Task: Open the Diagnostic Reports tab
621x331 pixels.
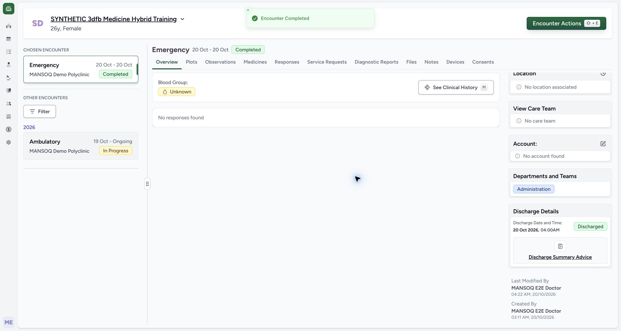Action: pyautogui.click(x=376, y=62)
